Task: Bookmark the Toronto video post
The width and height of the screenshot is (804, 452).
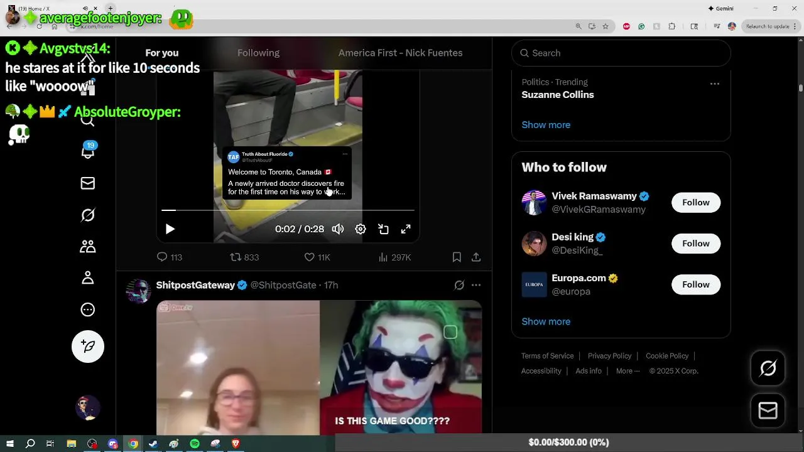Action: pos(457,257)
